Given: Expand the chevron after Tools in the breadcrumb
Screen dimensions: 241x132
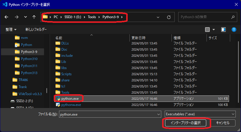Looking at the screenshot, I should tap(99, 17).
